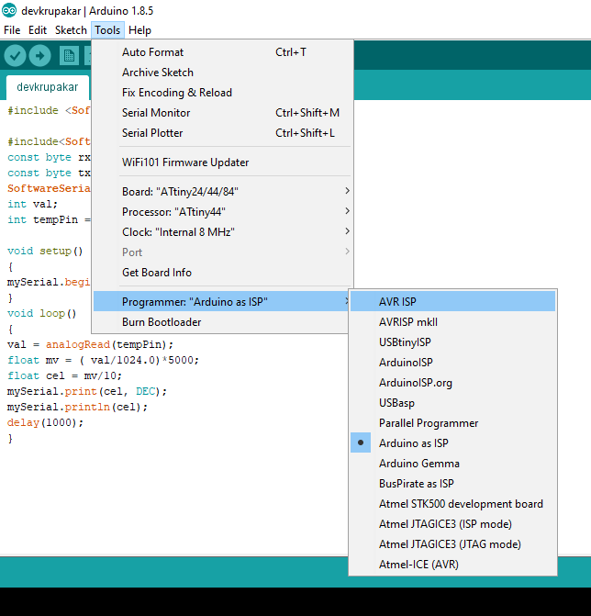Select ArduinoISP.org programmer
This screenshot has width=591, height=616.
(x=452, y=383)
